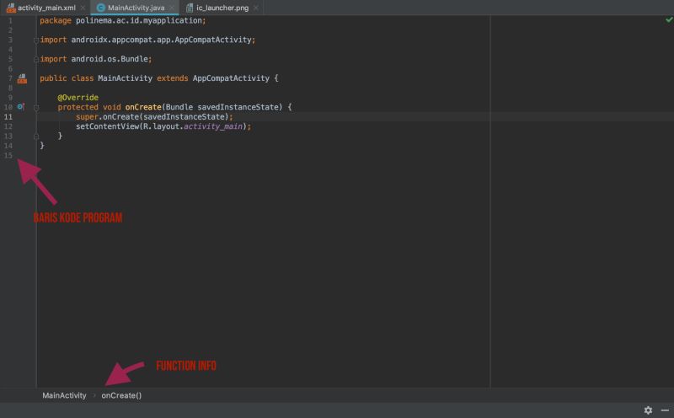Click line number 11 in the gutter
The image size is (674, 418).
(8, 116)
